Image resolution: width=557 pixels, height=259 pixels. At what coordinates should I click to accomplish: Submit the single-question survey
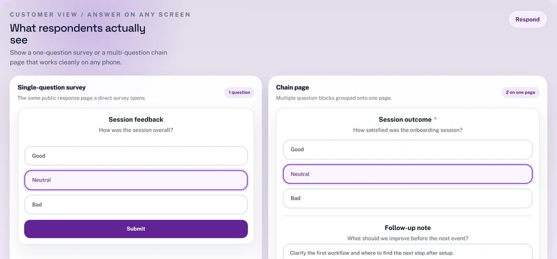coord(136,229)
